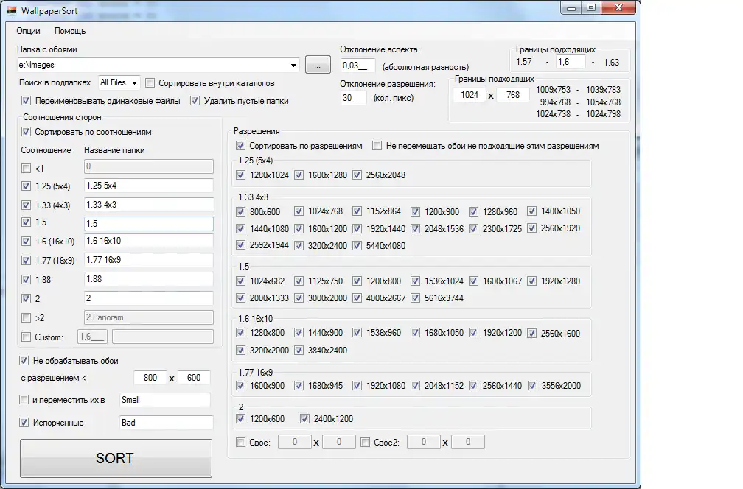
Task: Toggle 'Не обрабатывать обои' checkbox
Action: (x=24, y=361)
